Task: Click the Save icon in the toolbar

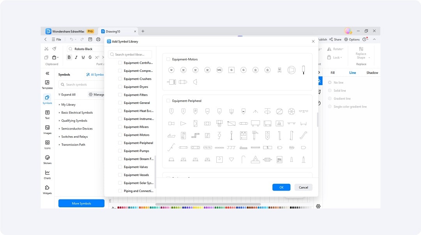Action: tap(90, 39)
